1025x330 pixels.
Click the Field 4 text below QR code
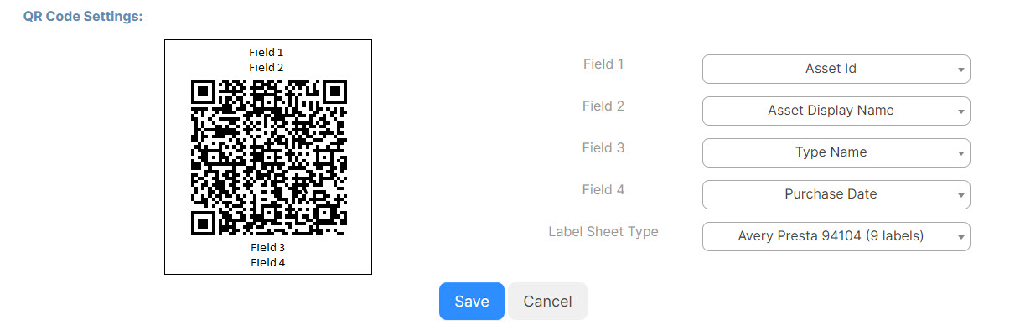(x=267, y=262)
